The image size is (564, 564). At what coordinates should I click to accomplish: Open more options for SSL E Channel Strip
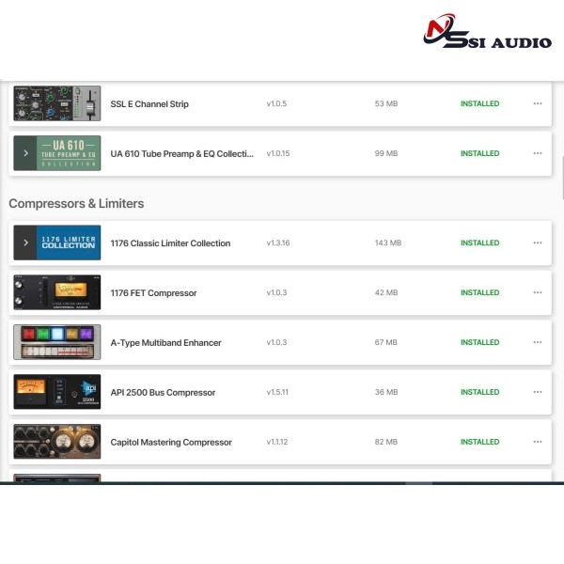click(538, 103)
